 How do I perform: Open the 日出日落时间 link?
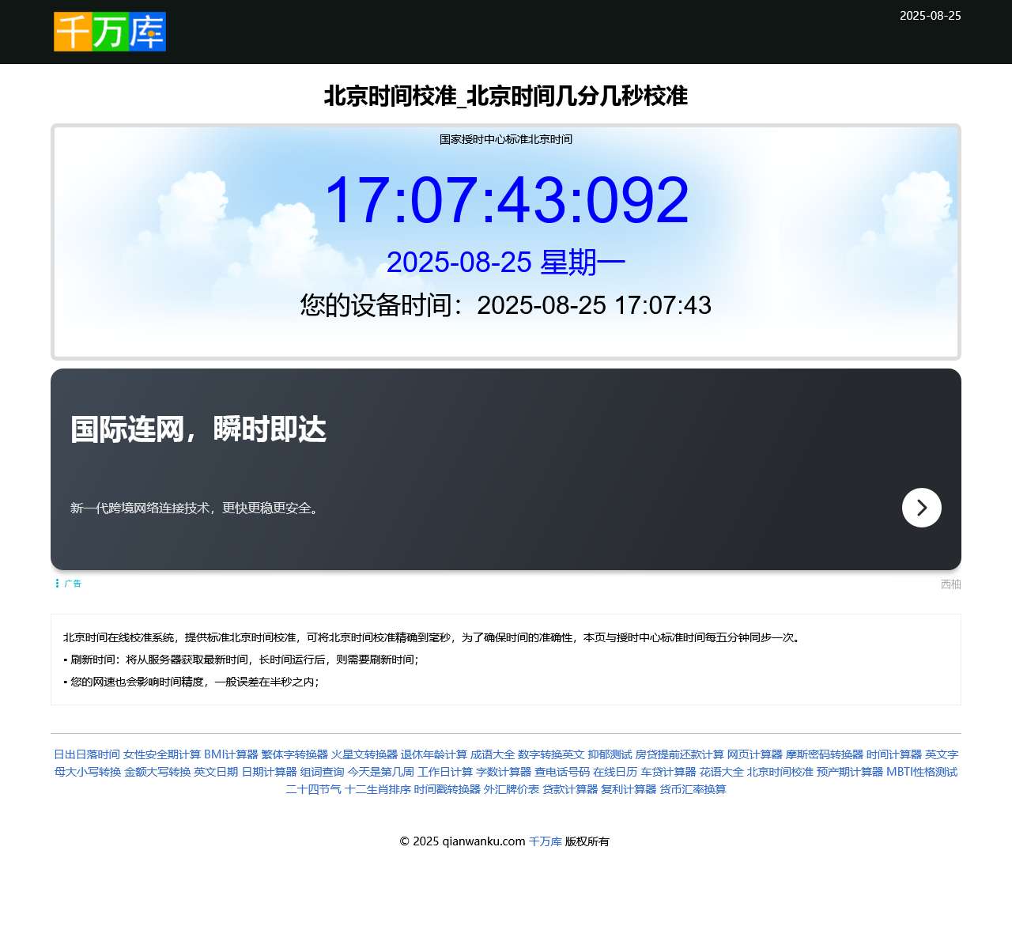click(87, 754)
